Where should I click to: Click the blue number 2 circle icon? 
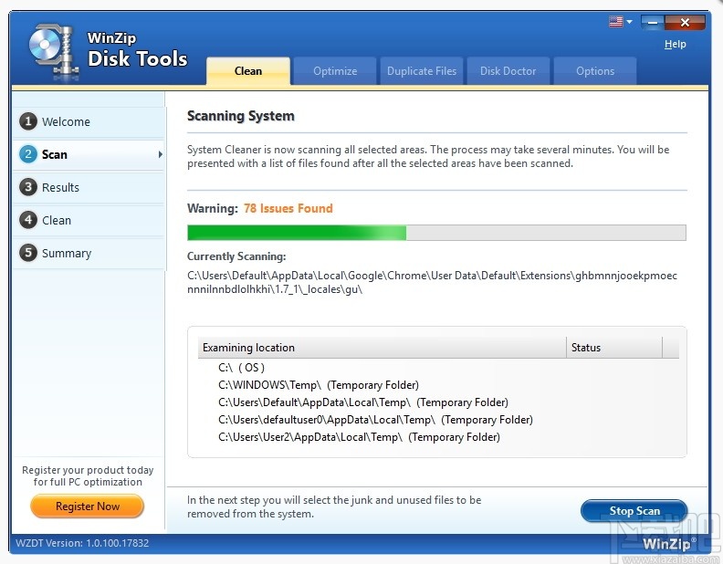coord(28,154)
